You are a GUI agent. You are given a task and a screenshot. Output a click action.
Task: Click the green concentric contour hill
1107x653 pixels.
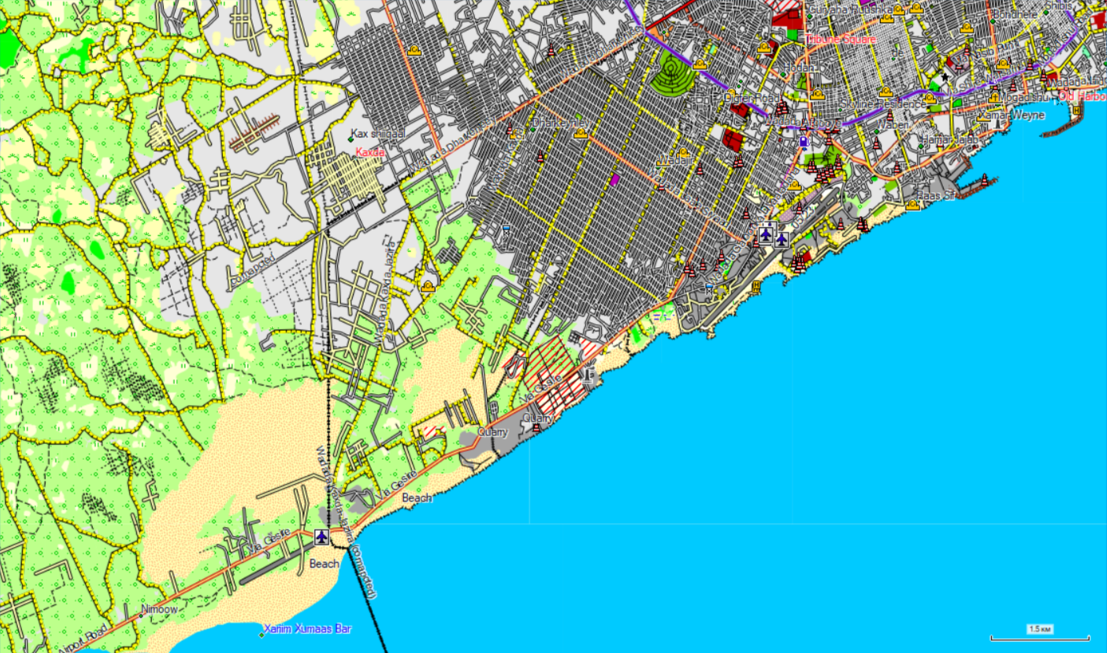(673, 74)
